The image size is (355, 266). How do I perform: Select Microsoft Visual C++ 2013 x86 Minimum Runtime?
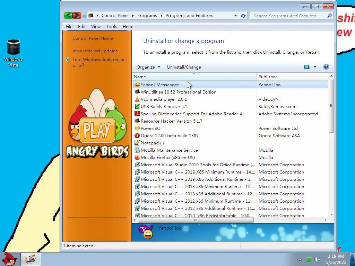click(231, 186)
